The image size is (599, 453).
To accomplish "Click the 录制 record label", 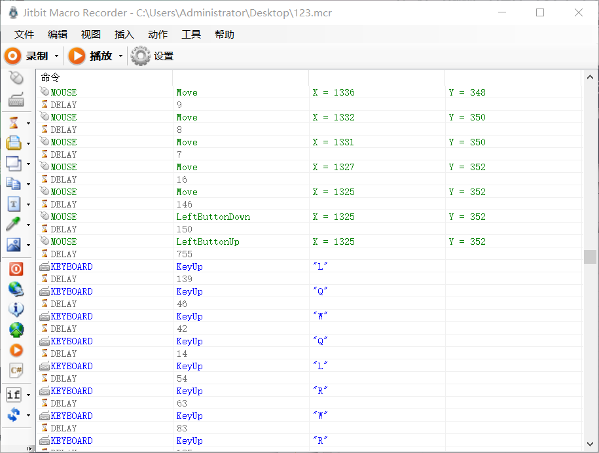I will [x=37, y=56].
